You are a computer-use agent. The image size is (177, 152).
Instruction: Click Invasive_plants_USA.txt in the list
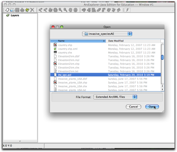click(x=72, y=90)
